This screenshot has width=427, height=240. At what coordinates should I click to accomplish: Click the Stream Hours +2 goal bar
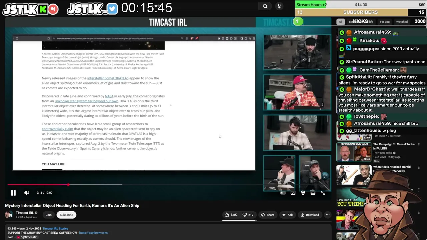point(361,5)
